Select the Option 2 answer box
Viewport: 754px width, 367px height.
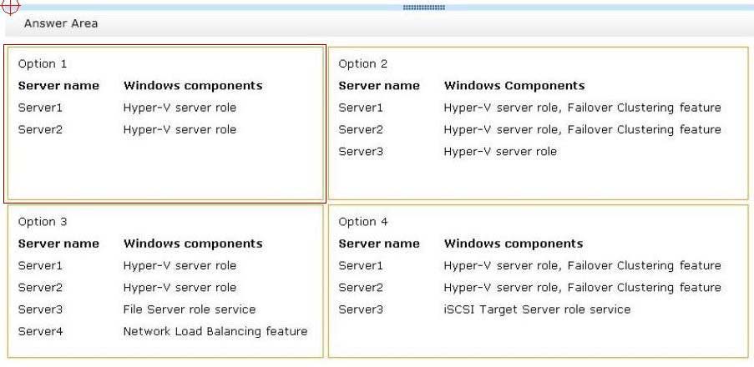coord(538,123)
